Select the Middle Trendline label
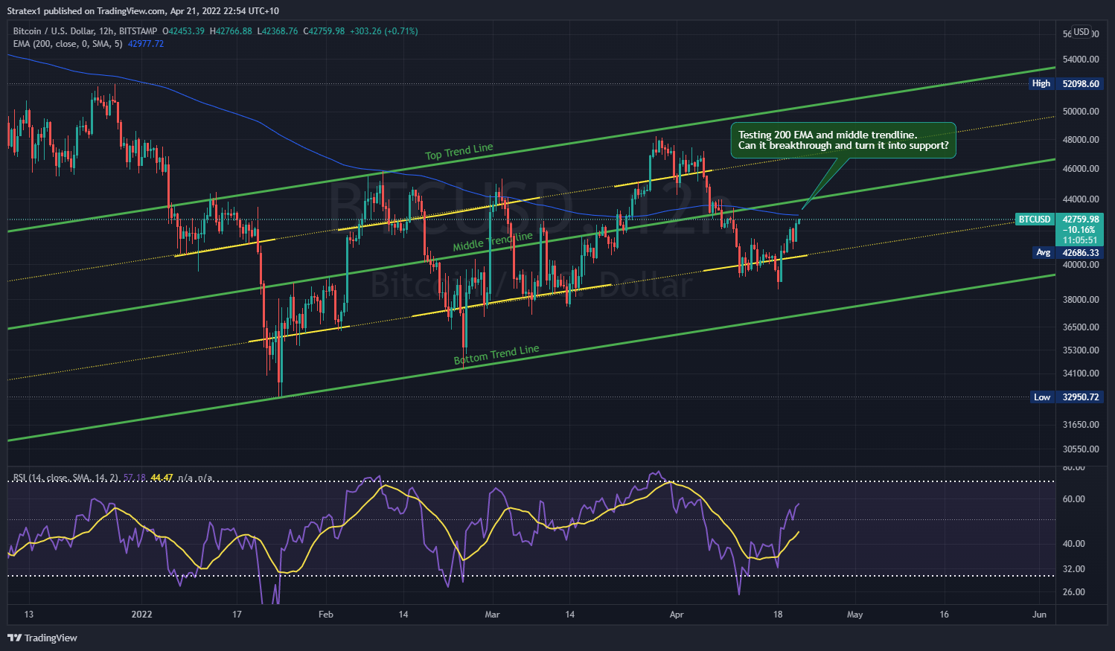 point(493,241)
